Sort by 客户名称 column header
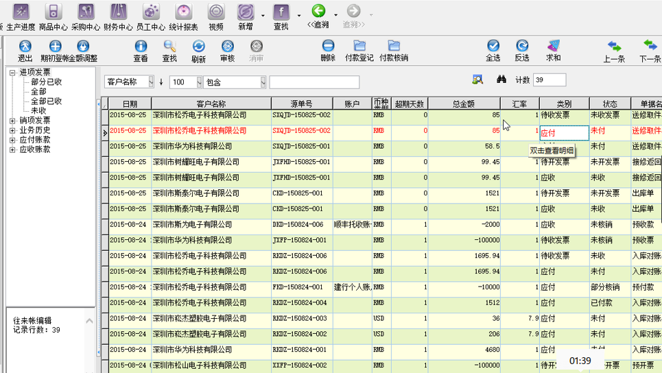 tap(211, 104)
